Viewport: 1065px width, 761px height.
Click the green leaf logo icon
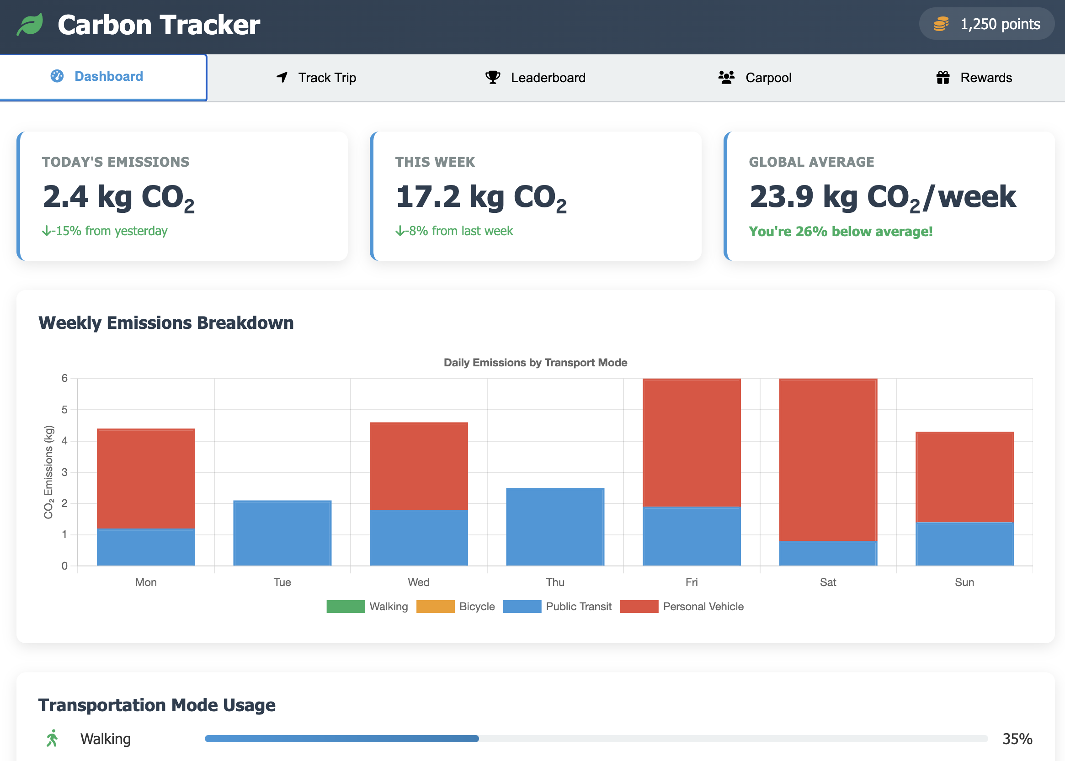(30, 24)
